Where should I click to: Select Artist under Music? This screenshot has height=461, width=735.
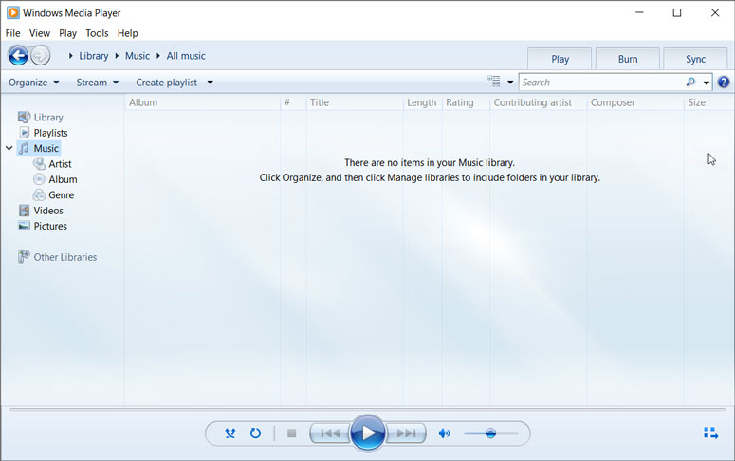52,164
